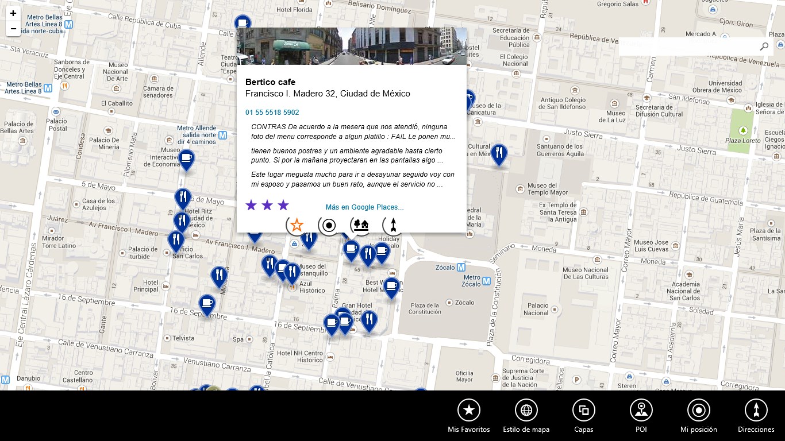The width and height of the screenshot is (785, 441).
Task: Open the Más en Google Places link
Action: [364, 207]
